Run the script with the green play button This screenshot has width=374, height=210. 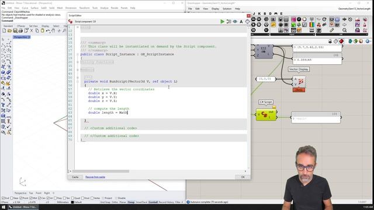point(222,22)
